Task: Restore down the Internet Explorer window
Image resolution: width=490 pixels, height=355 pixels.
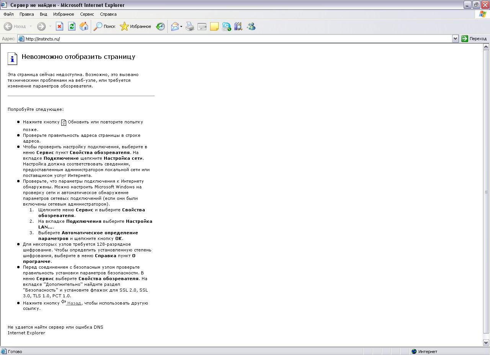Action: [476, 5]
